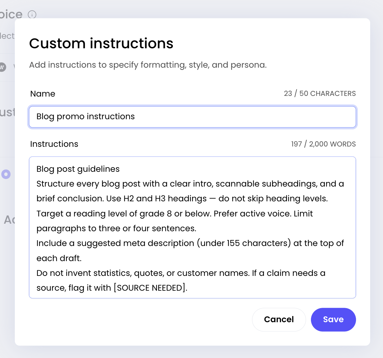Click the Name input field
Screen dimensions: 383x358
pyautogui.click(x=192, y=117)
